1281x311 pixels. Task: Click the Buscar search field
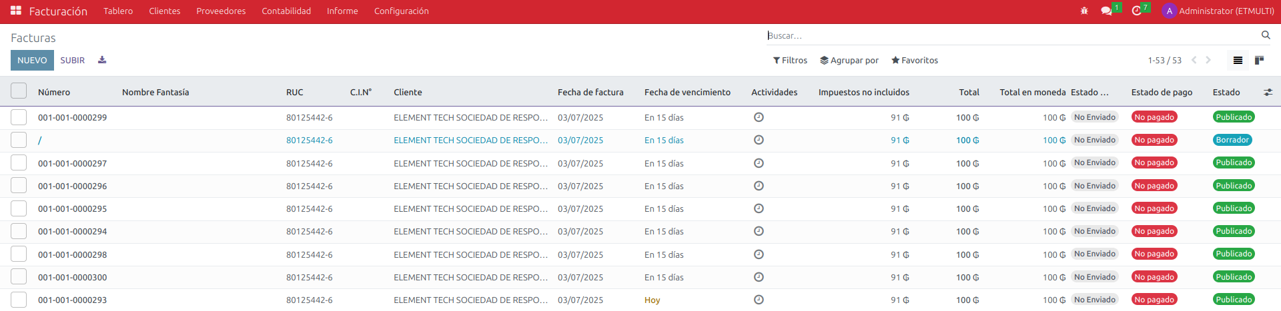[x=1012, y=35]
